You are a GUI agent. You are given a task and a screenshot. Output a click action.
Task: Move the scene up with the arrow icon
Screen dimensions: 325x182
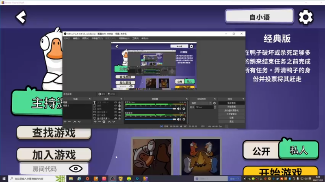click(x=75, y=122)
